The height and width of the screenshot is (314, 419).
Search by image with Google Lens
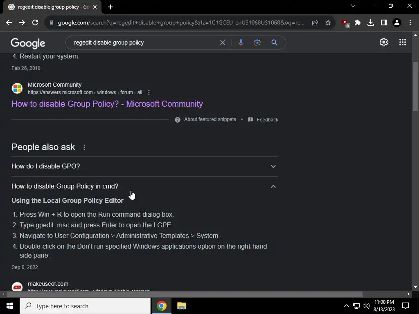tap(257, 43)
